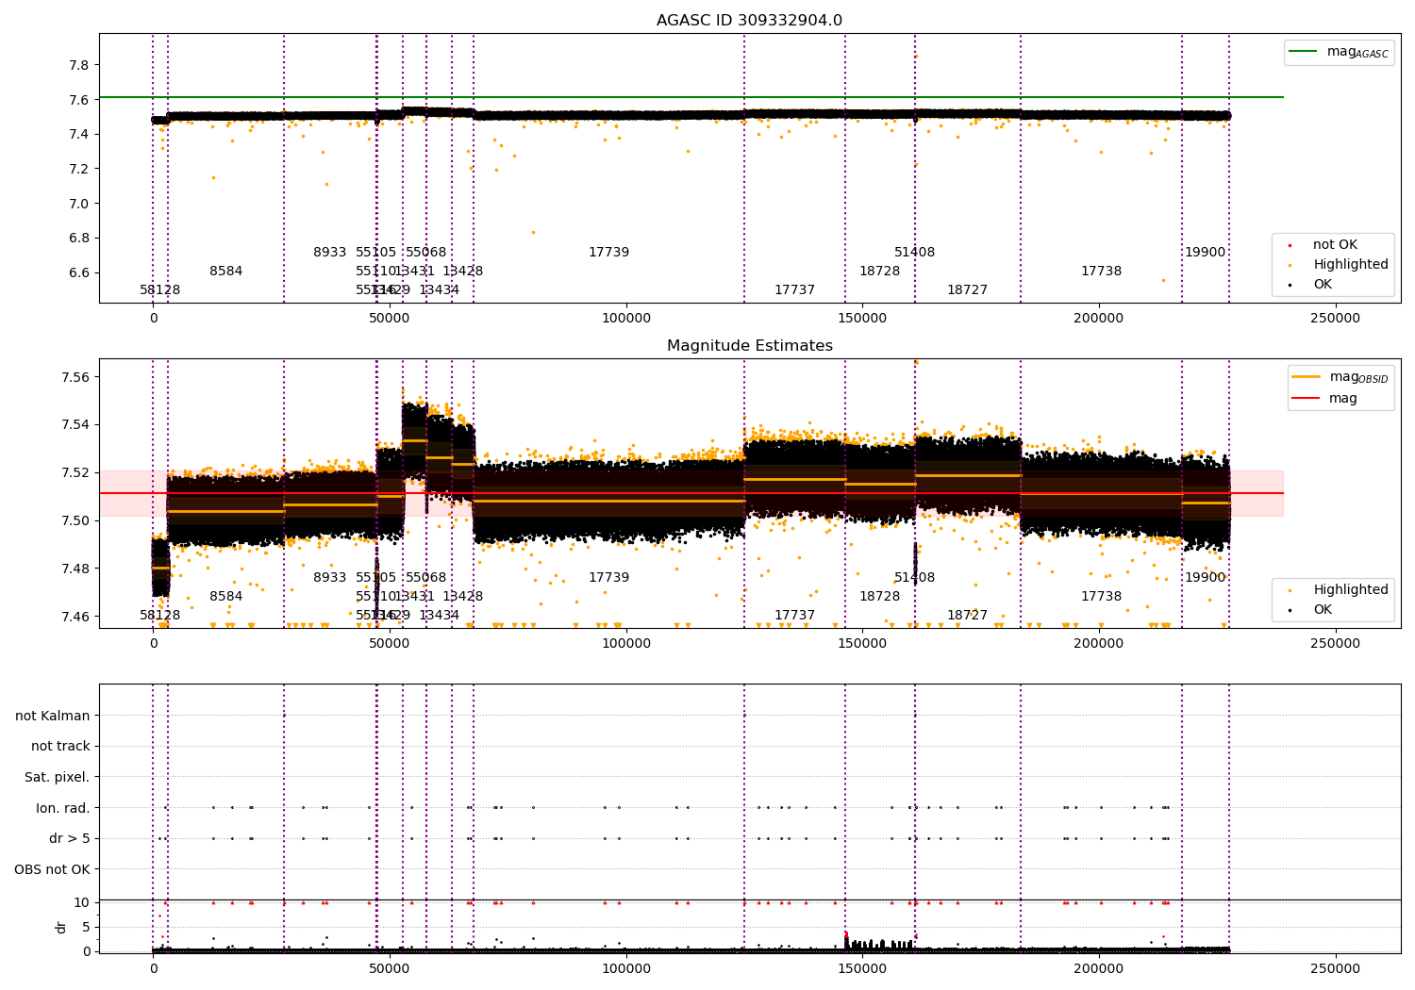Click the 7.46 y-axis tick label
Image resolution: width=1415 pixels, height=990 pixels.
[75, 617]
